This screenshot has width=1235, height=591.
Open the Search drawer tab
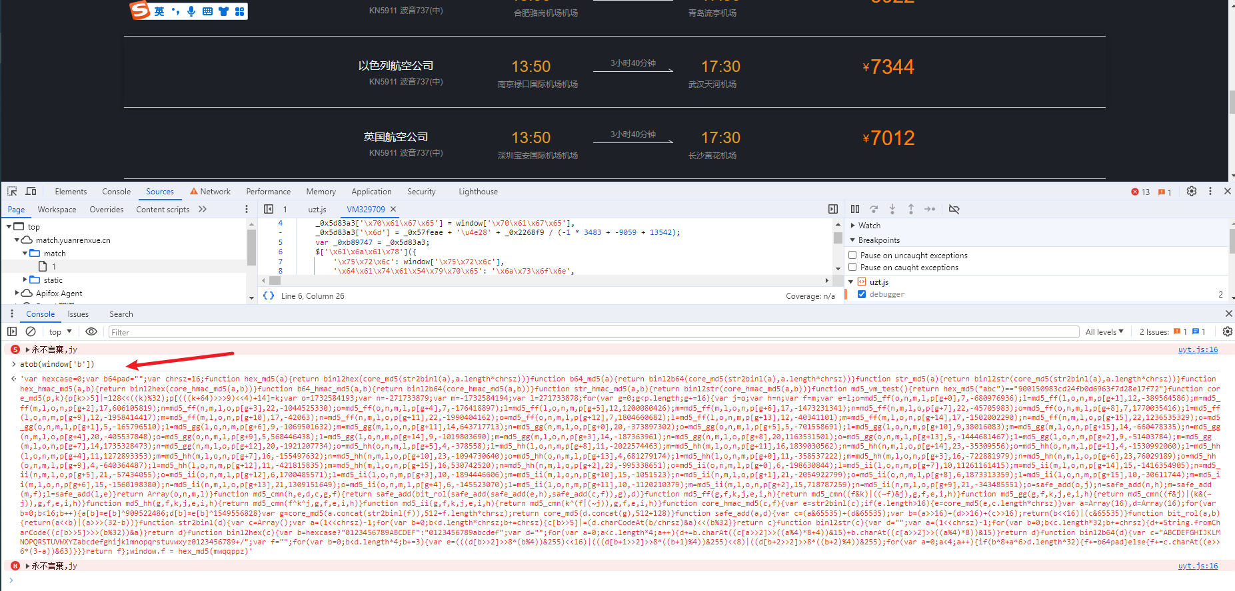pyautogui.click(x=121, y=314)
